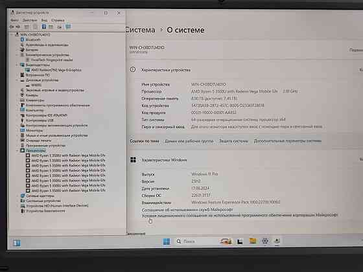This screenshot has width=363, height=272.
Task: Open the colorful taskbar icon right of search
Action: [x=226, y=241]
